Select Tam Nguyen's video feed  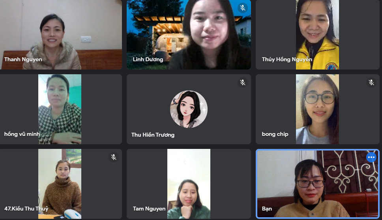coord(189,184)
